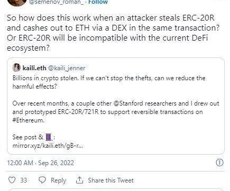This screenshot has height=191, width=230.
Task: Click Share this Tweet text
Action: click(111, 180)
